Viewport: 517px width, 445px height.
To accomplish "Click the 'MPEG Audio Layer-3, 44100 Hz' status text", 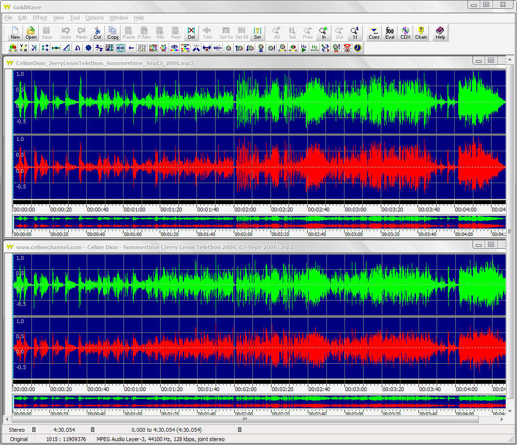I will click(x=160, y=439).
